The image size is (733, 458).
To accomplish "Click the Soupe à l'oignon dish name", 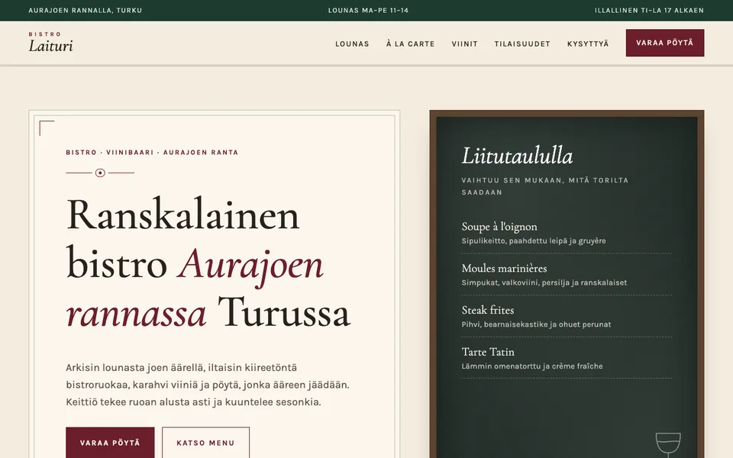I will 499,227.
